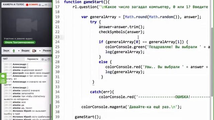
Task: Open chat panel settings gear
Action: tap(42, 59)
